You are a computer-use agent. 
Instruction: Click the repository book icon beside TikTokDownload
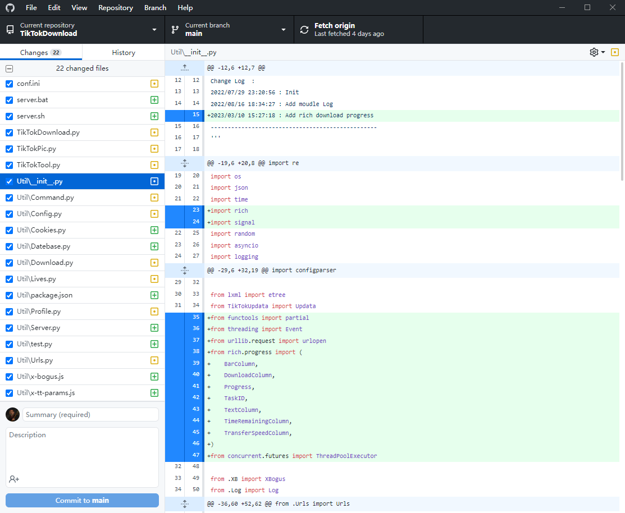10,29
